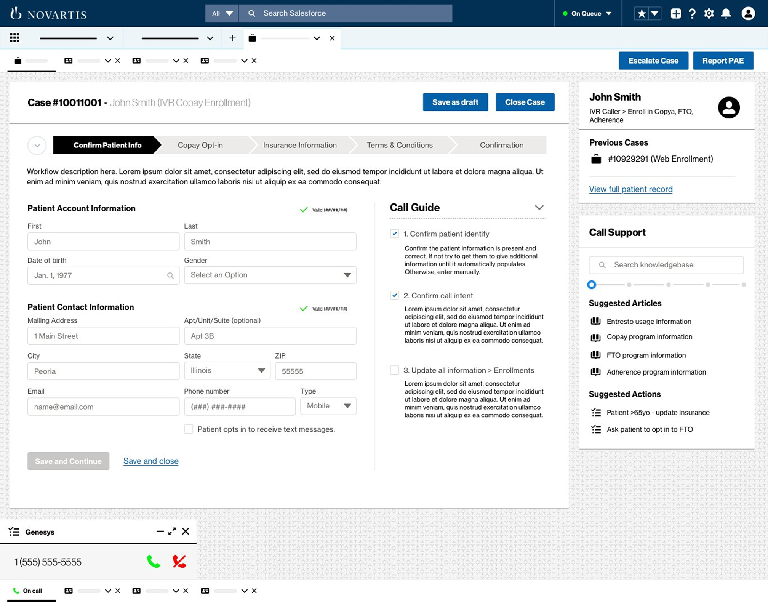Click the Novartis logo
Image resolution: width=768 pixels, height=602 pixels.
48,13
